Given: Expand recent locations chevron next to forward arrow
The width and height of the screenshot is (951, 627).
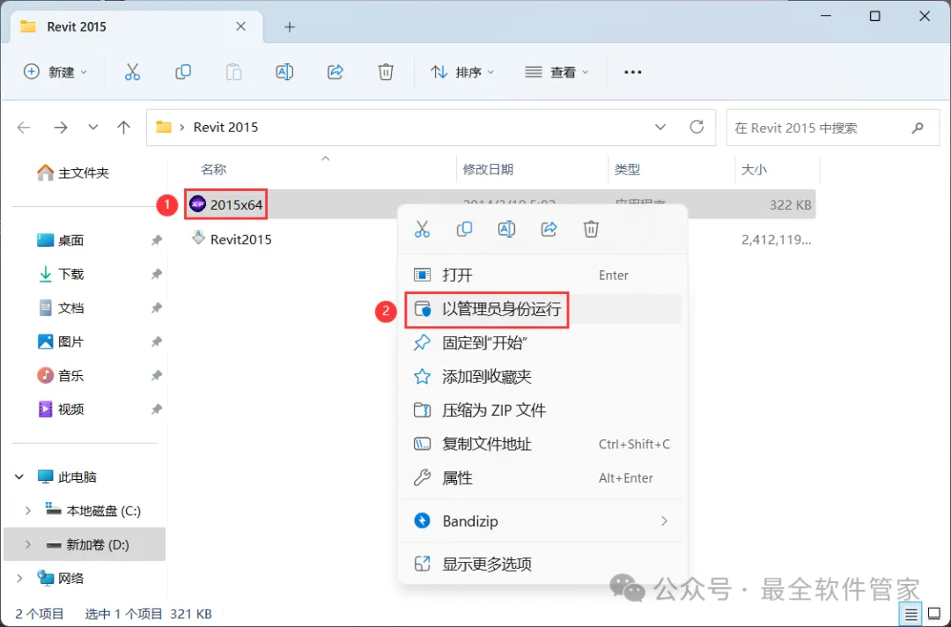Looking at the screenshot, I should pyautogui.click(x=92, y=128).
